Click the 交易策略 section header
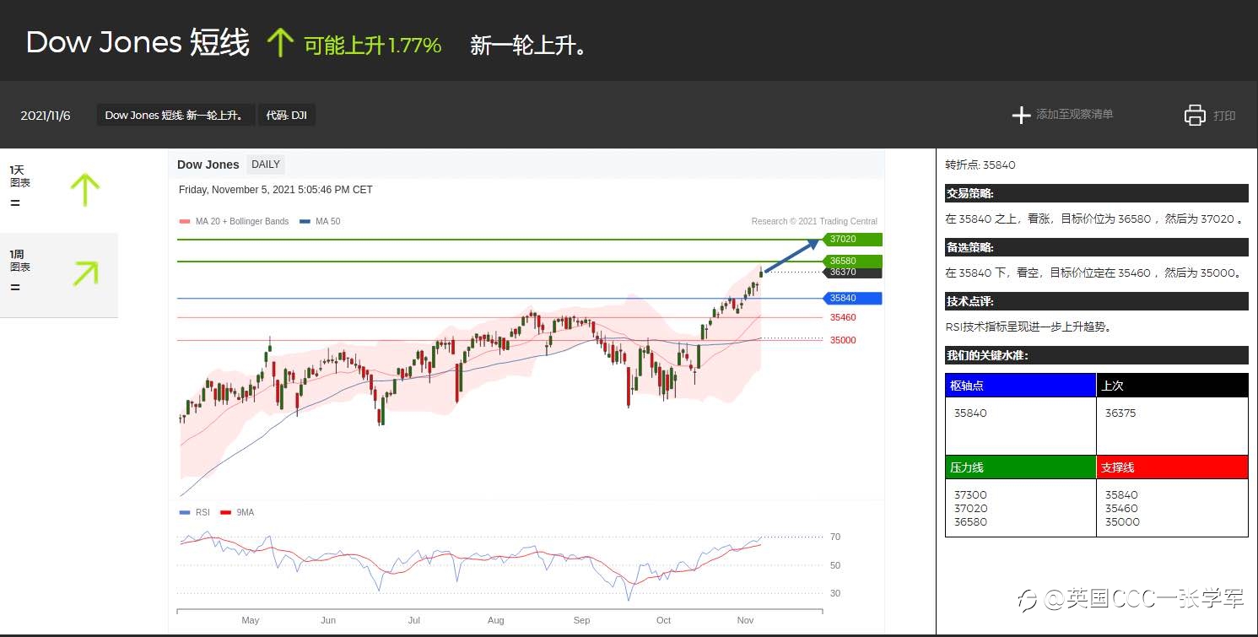1258x637 pixels. pos(1096,193)
